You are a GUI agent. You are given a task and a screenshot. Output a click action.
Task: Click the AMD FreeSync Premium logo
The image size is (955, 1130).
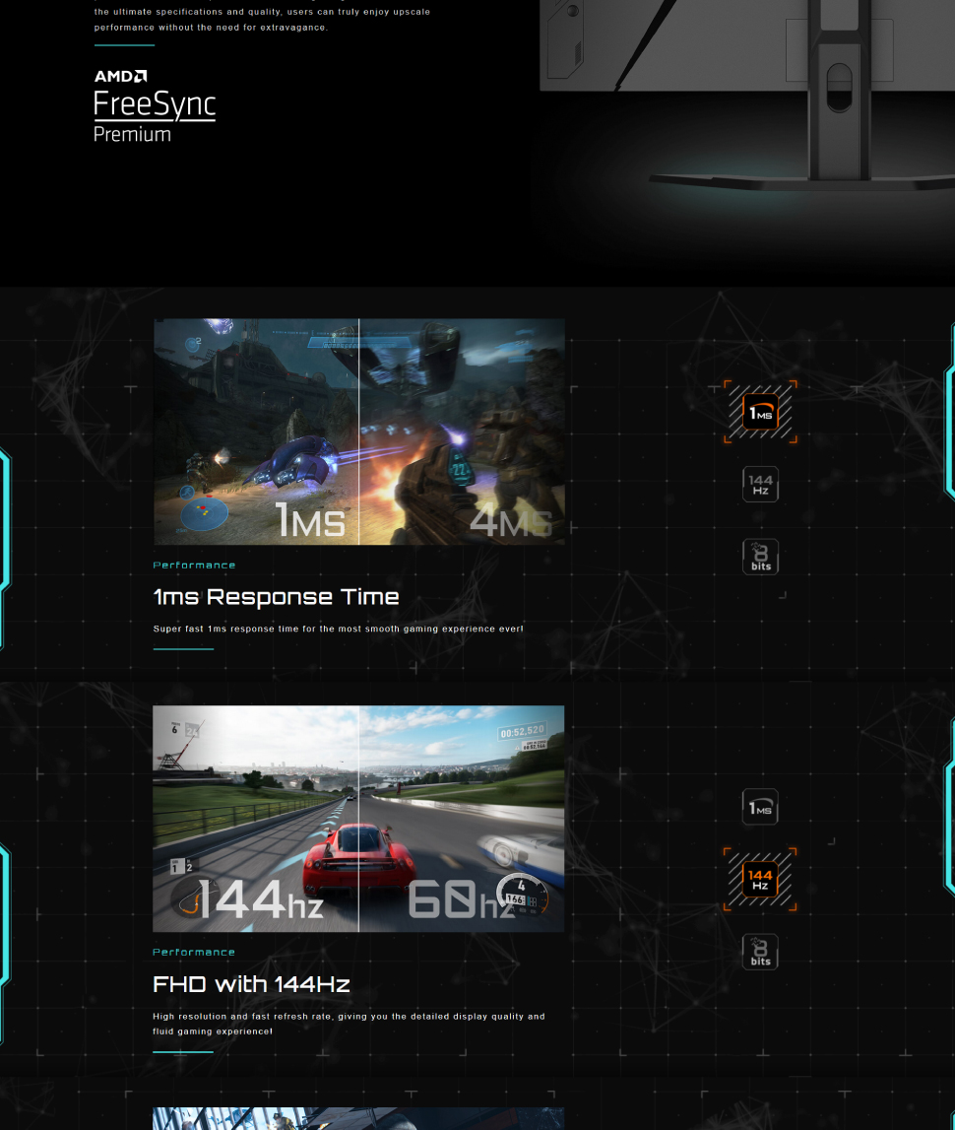tap(155, 105)
